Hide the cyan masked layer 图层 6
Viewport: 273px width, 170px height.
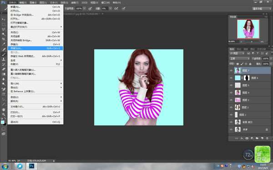click(x=231, y=78)
